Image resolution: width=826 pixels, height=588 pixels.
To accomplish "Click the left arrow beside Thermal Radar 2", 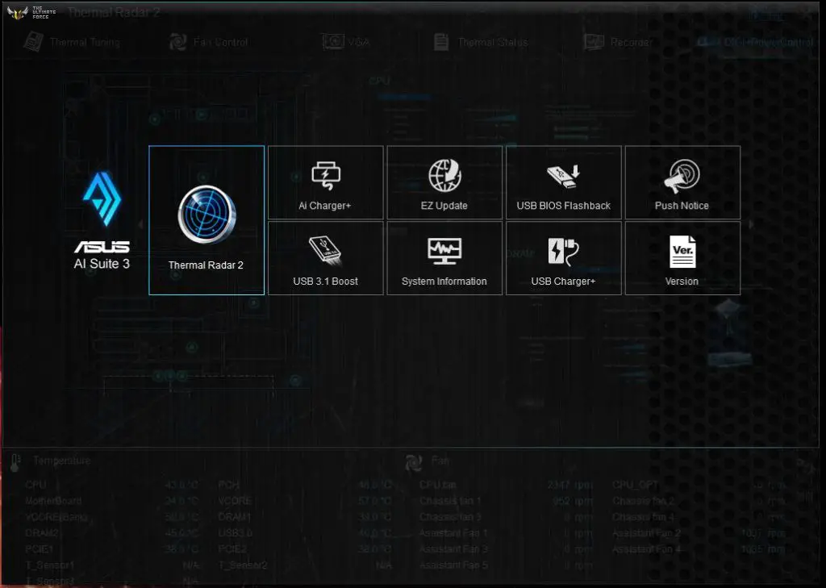I will point(140,224).
